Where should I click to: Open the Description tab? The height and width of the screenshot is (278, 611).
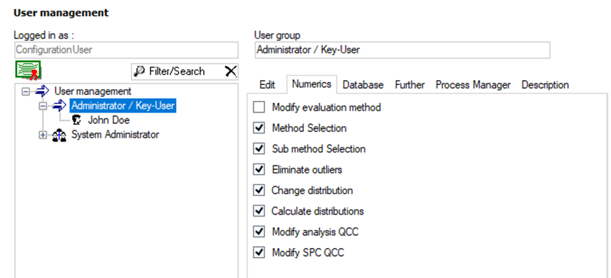(545, 85)
